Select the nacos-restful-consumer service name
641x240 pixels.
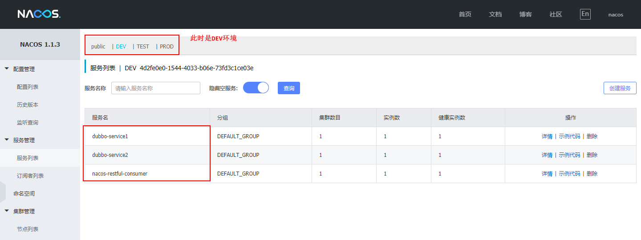coord(120,174)
